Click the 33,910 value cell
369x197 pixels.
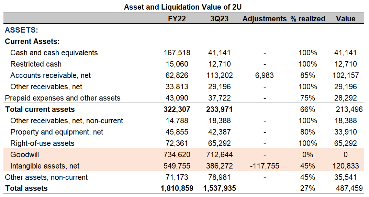point(346,132)
